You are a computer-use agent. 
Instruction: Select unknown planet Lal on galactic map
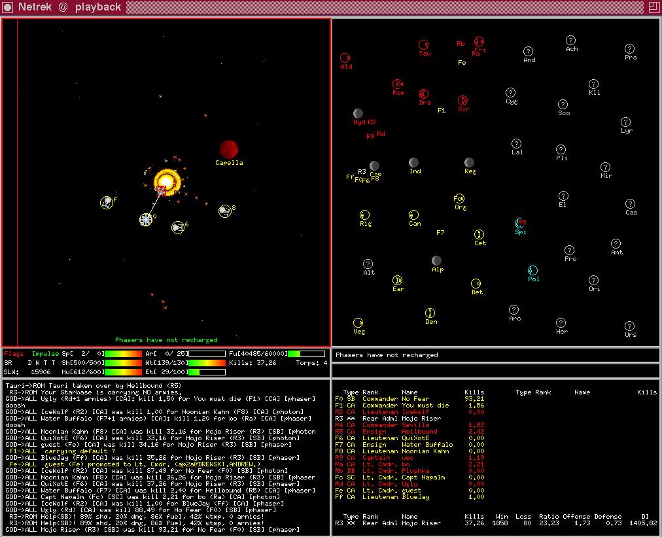[x=516, y=143]
